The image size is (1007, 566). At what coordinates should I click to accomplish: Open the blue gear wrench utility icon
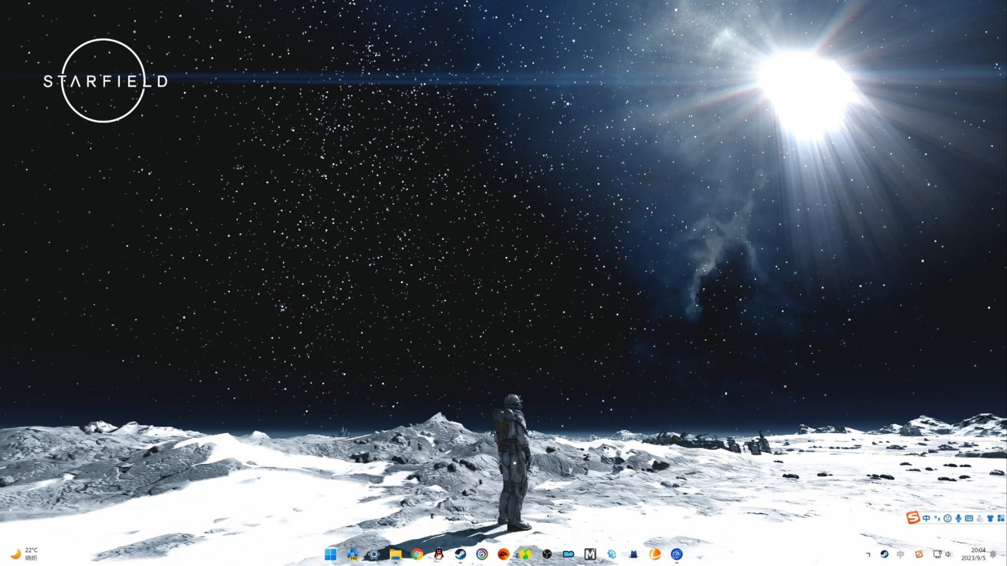tap(612, 555)
